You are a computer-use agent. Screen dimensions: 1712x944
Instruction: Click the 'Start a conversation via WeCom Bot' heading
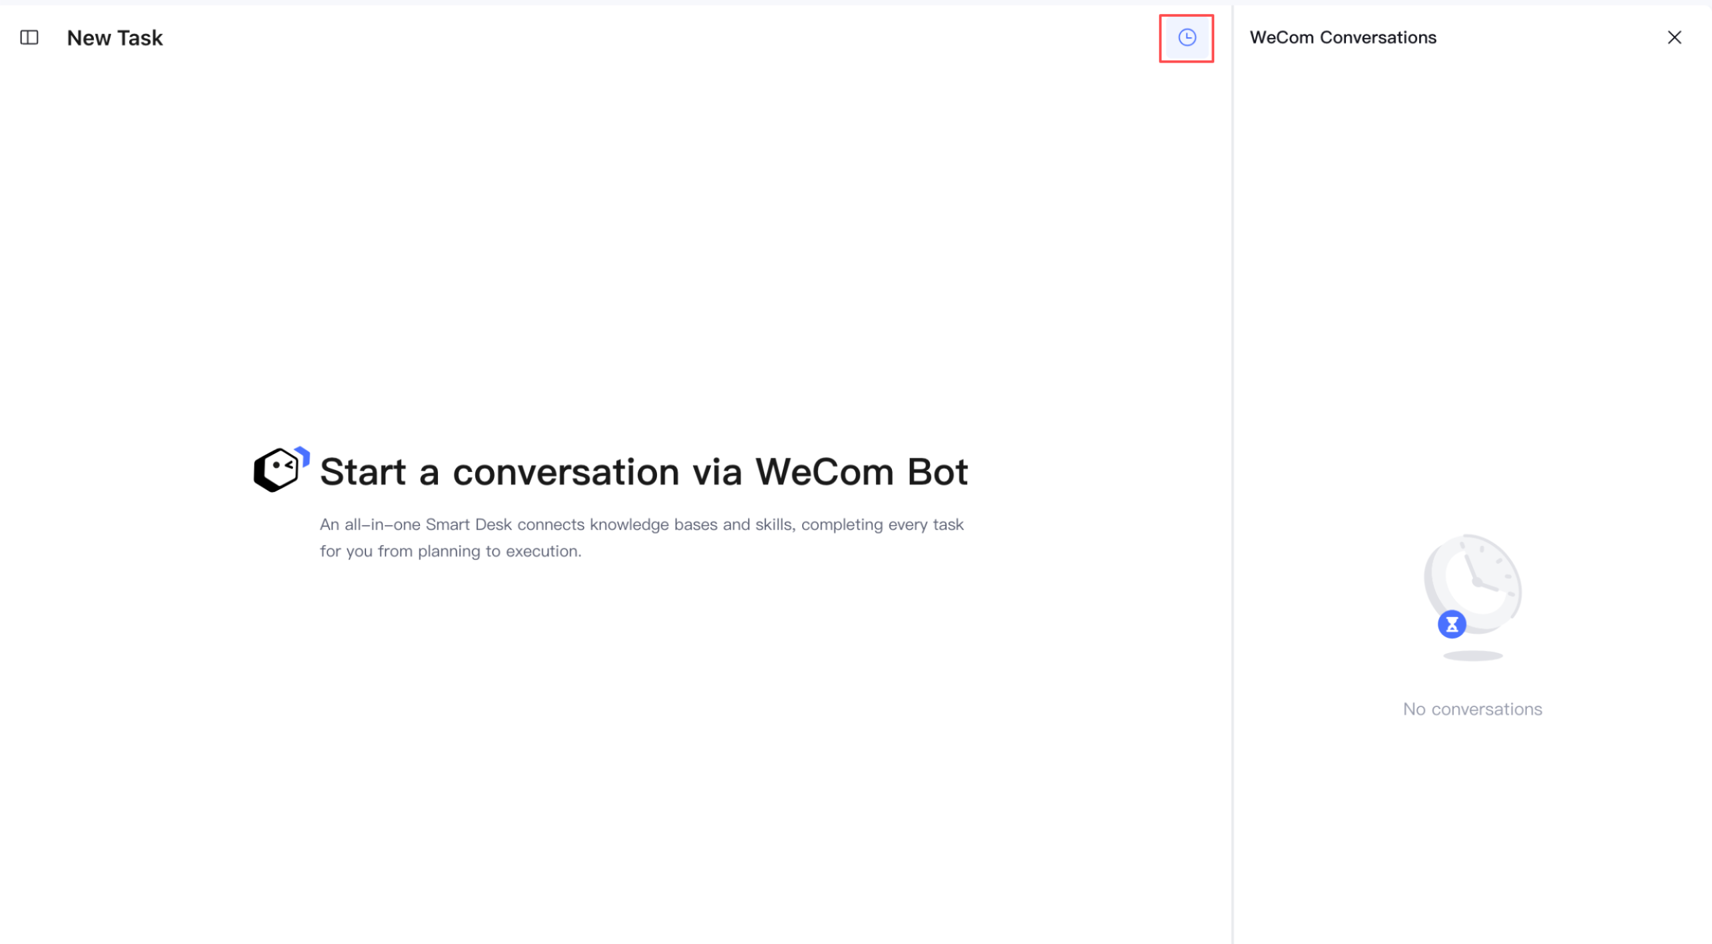click(x=644, y=472)
